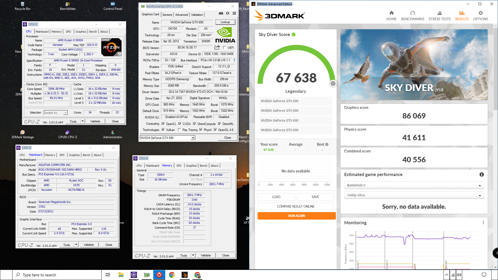Image resolution: width=498 pixels, height=280 pixels.
Task: Click 3DMark side panel expand arrow
Action: [496, 253]
